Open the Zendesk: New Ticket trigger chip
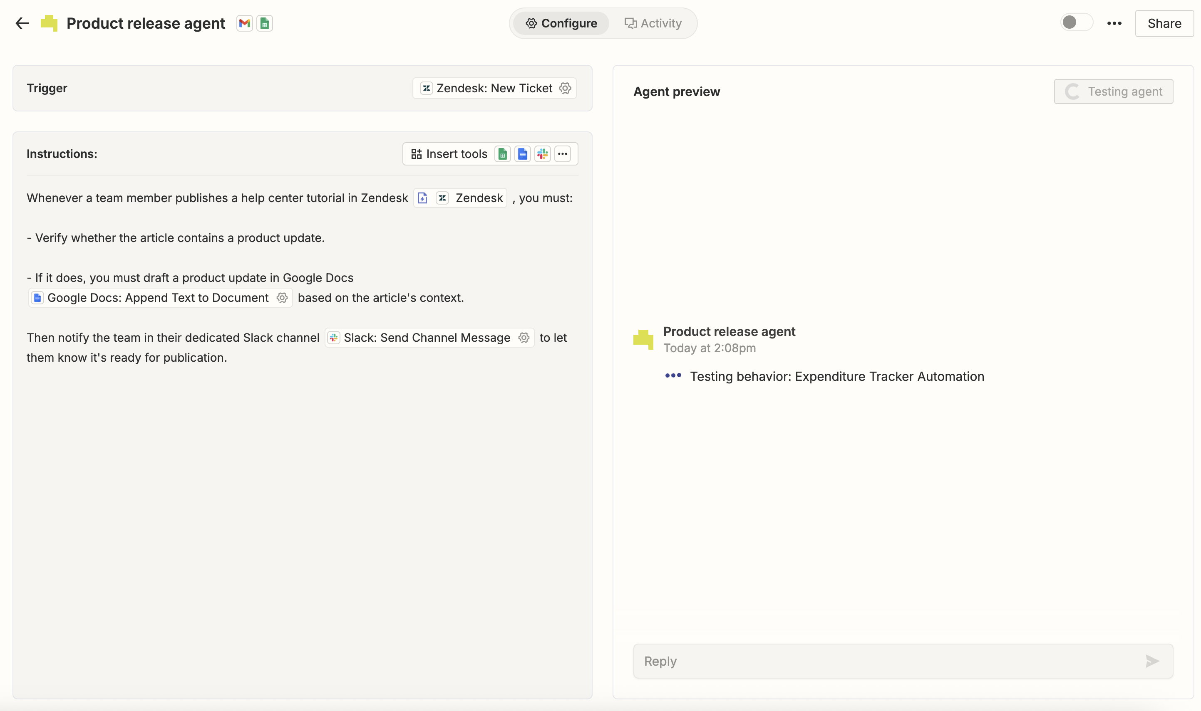Viewport: 1201px width, 711px height. pos(494,88)
